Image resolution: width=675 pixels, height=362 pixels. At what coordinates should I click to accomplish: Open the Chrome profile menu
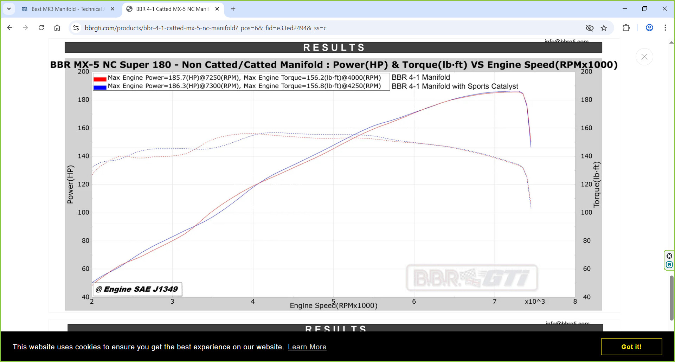(649, 28)
